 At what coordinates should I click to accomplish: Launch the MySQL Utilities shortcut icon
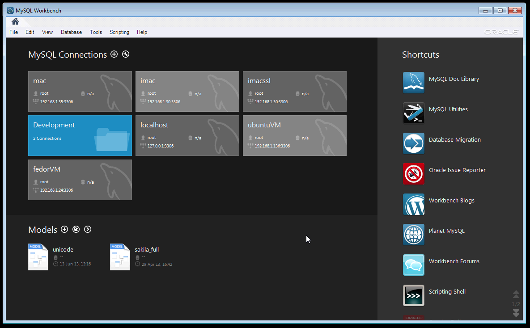413,113
